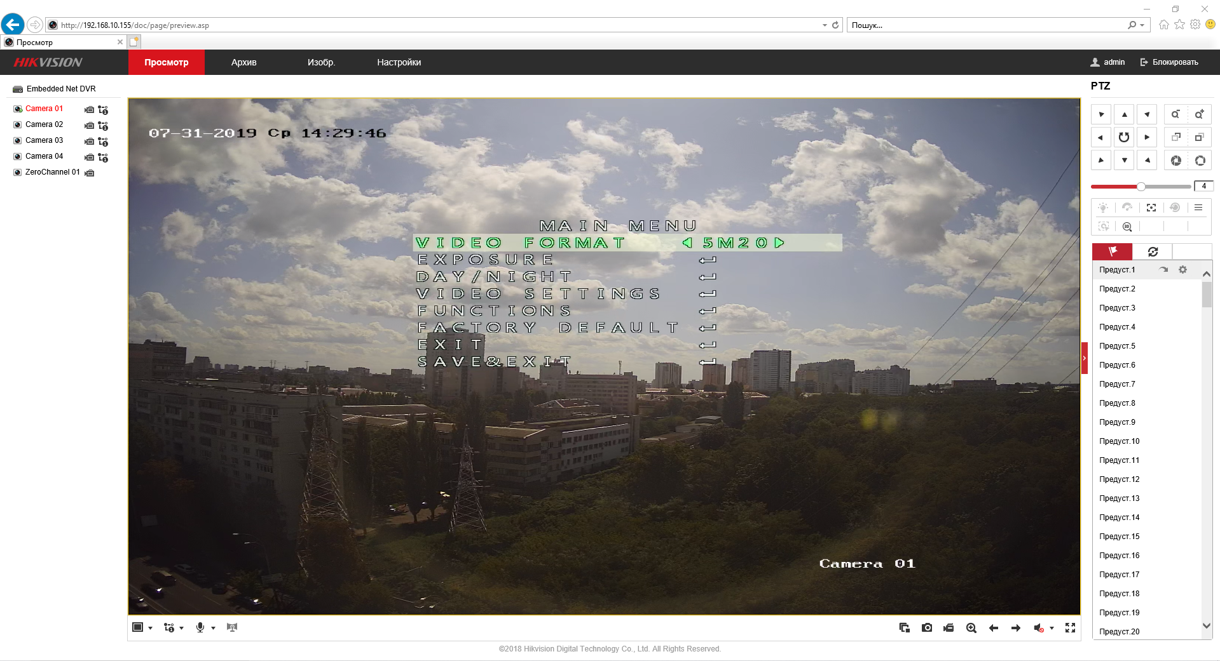Enter full screen view mode
1220x661 pixels.
(1071, 628)
